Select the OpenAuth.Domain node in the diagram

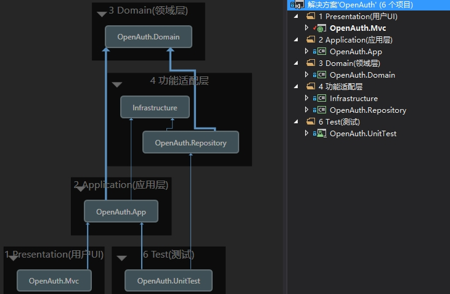(x=149, y=37)
